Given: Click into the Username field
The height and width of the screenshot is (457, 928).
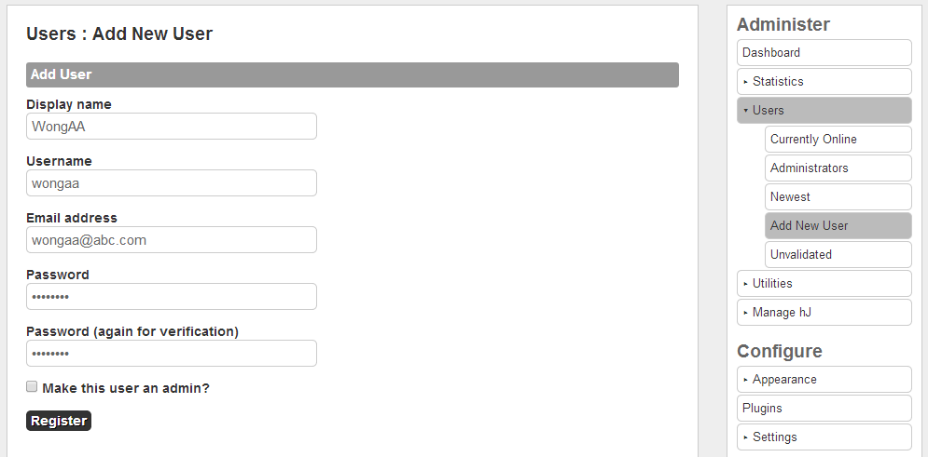Looking at the screenshot, I should (x=172, y=183).
